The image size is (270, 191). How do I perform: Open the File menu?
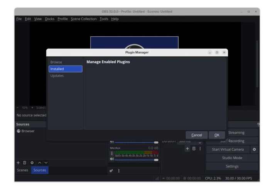19,19
